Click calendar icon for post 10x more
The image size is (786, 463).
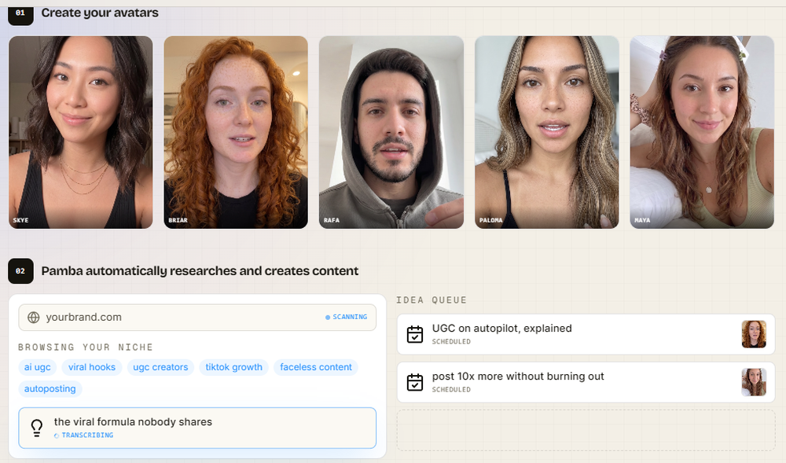[x=414, y=382]
